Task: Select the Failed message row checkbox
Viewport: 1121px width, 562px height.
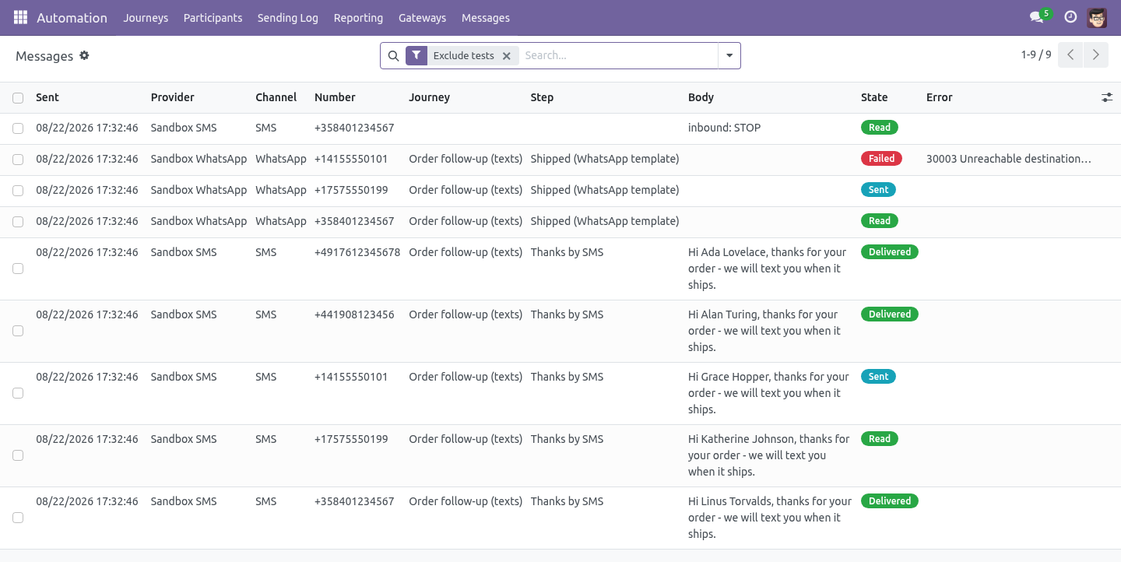Action: 18,160
